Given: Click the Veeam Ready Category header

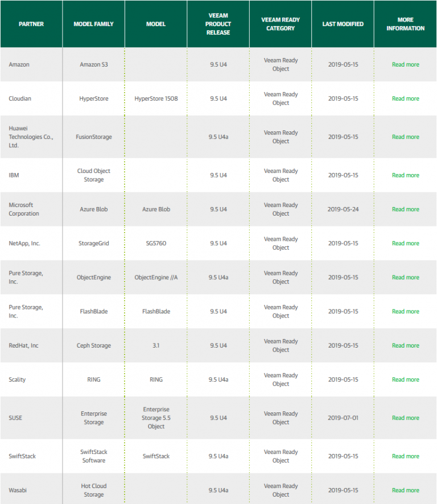Looking at the screenshot, I should (x=281, y=24).
